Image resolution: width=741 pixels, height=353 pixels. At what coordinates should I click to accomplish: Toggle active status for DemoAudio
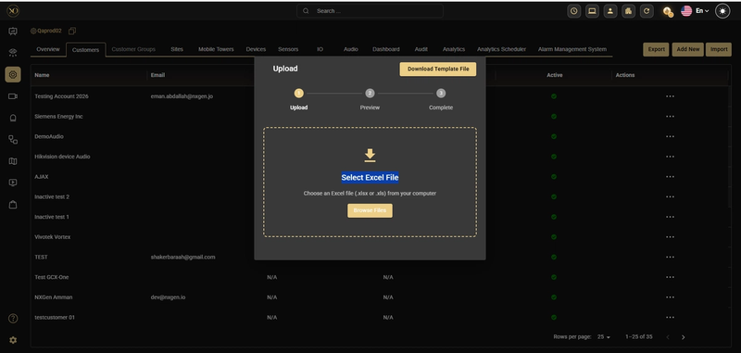click(x=553, y=136)
